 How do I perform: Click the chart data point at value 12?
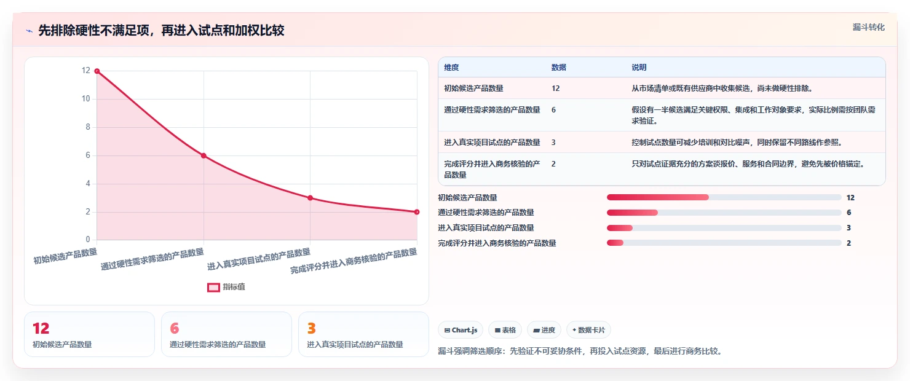tap(97, 71)
